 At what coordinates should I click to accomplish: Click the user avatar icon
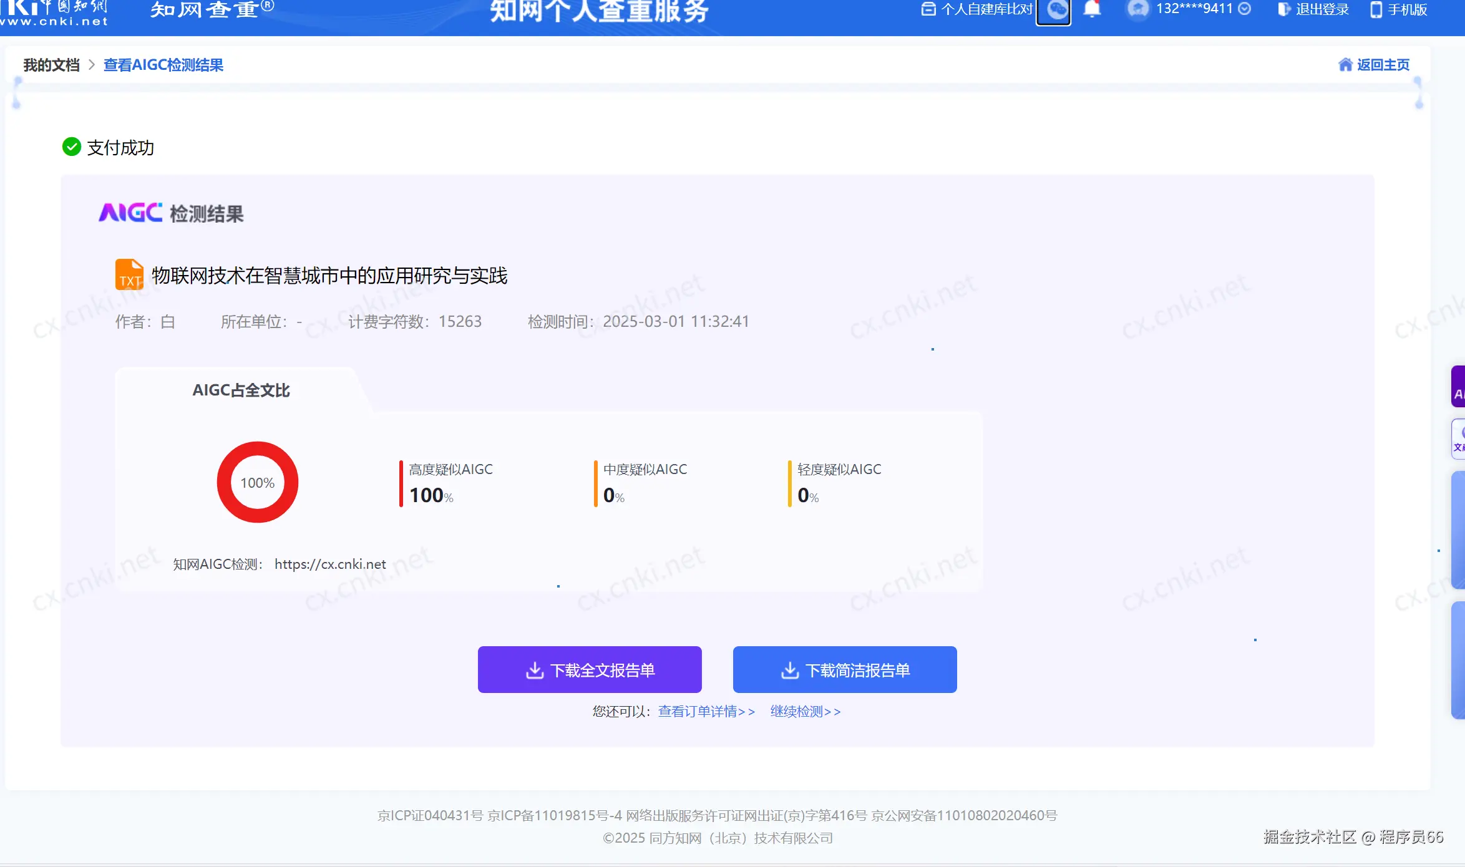tap(1137, 9)
